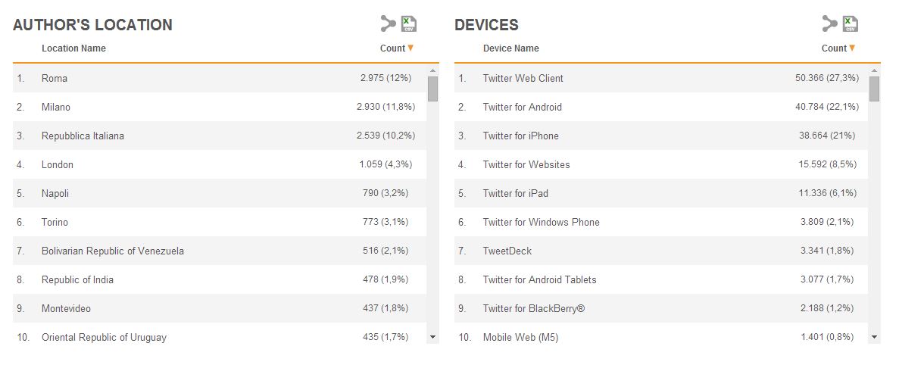Image resolution: width=899 pixels, height=365 pixels.
Task: Click the Repubblica Italiana entry
Action: 83,136
